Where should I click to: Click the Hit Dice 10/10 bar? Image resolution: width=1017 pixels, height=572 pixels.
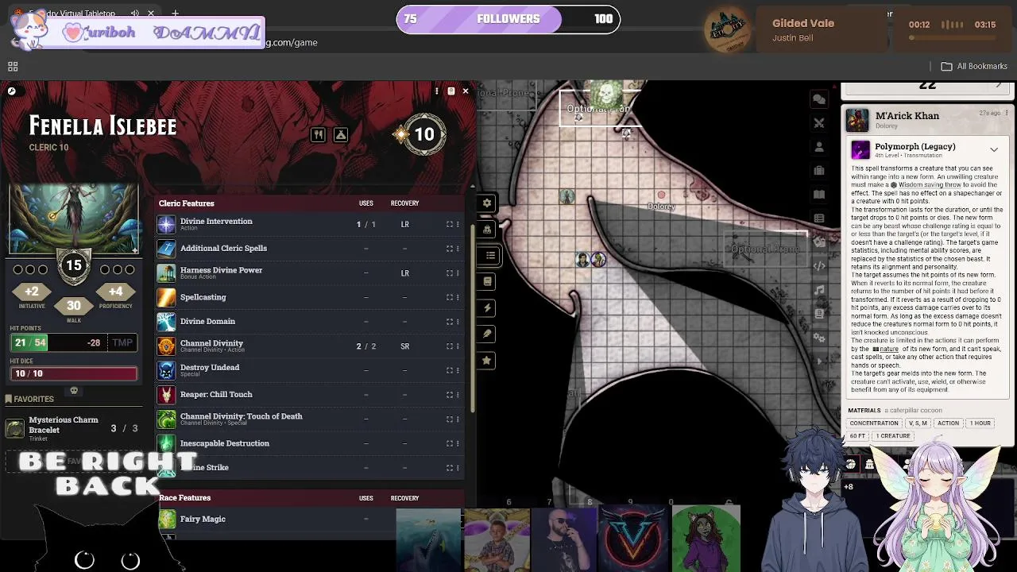(x=73, y=373)
